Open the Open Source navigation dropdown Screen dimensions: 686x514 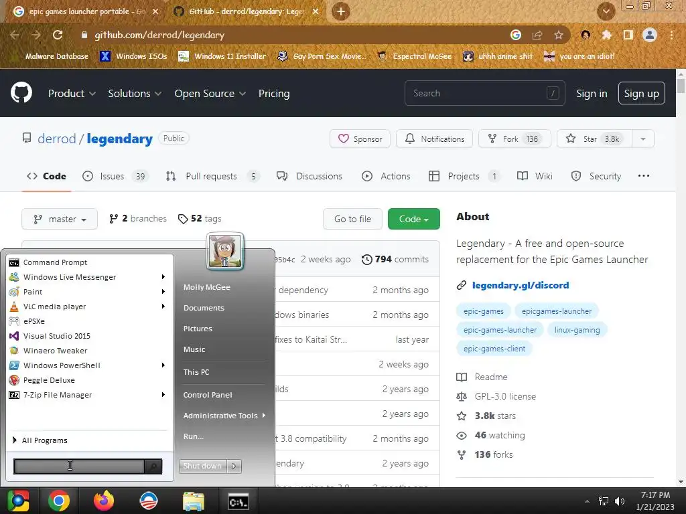point(210,94)
